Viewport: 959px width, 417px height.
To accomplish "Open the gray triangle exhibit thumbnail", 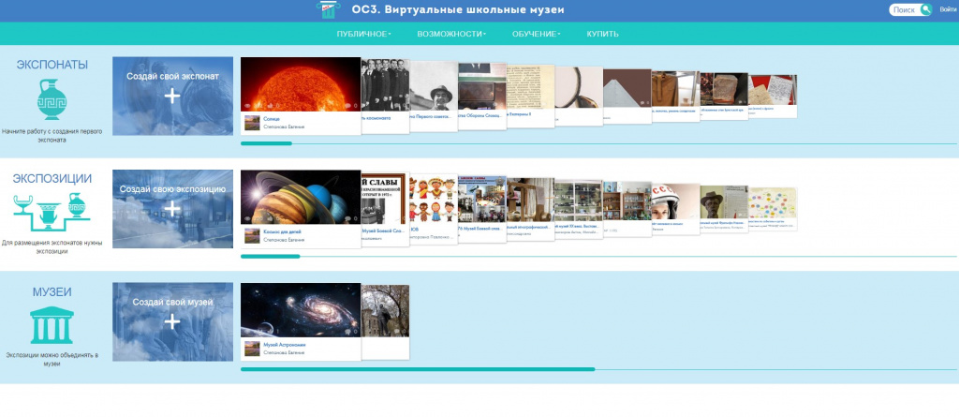I will tap(627, 88).
